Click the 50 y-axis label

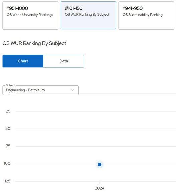[8, 129]
